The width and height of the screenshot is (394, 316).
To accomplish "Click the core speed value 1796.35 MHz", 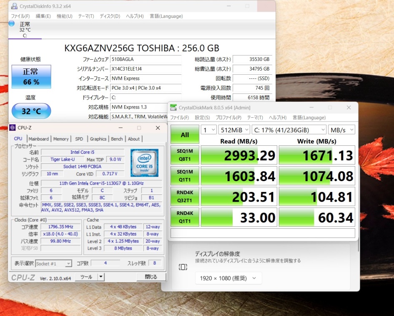I will pyautogui.click(x=61, y=227).
